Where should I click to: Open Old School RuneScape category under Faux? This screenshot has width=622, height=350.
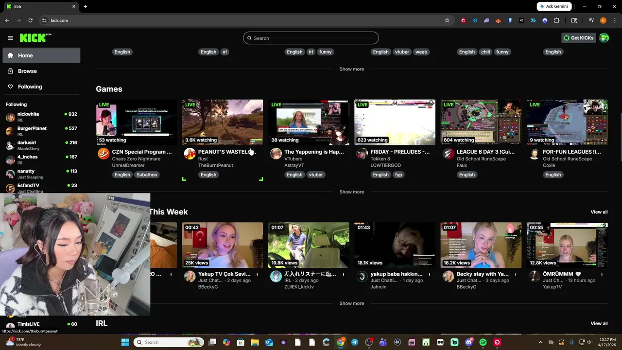pyautogui.click(x=481, y=159)
